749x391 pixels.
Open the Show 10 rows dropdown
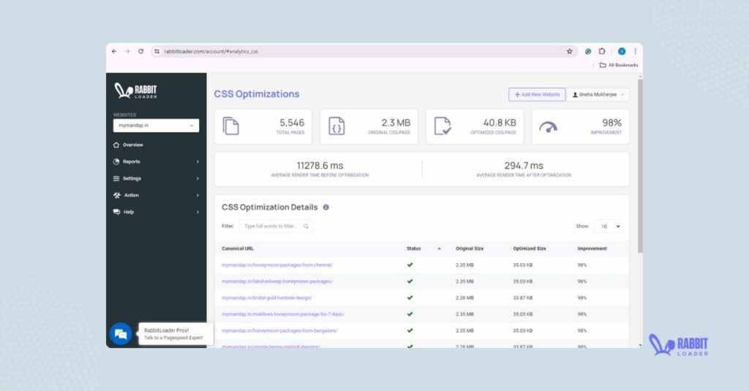[x=607, y=227]
